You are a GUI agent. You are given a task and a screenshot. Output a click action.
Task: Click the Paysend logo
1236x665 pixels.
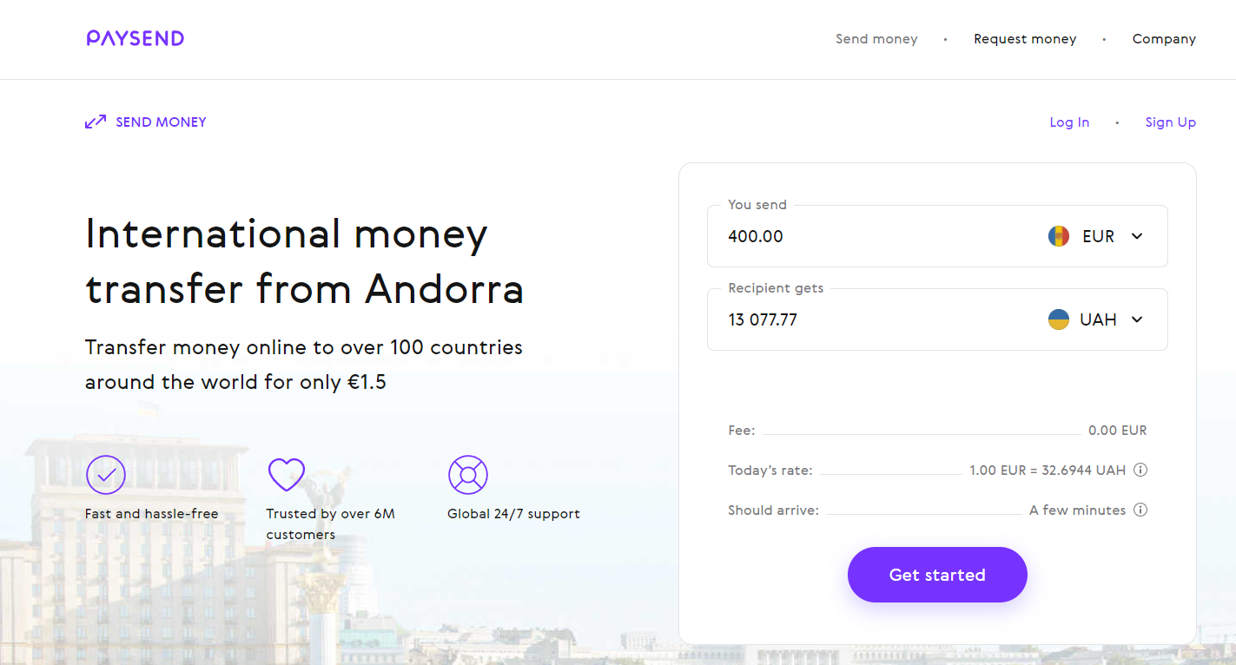135,38
